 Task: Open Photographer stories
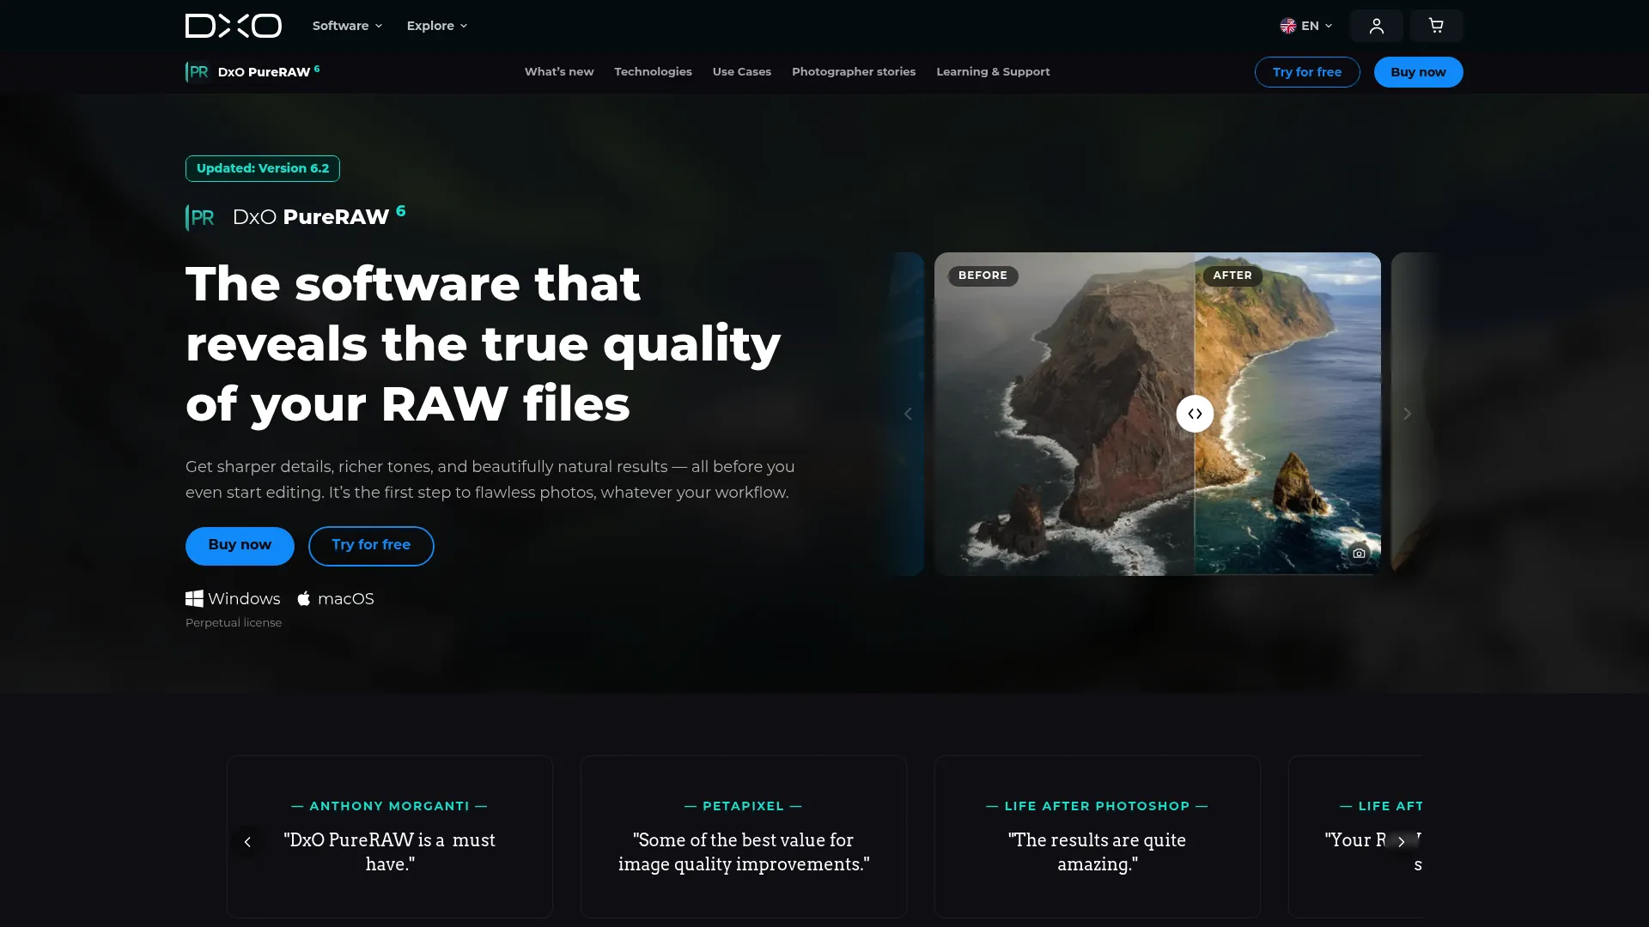854,72
